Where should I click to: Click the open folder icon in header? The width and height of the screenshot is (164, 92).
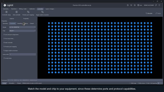tap(131, 5)
